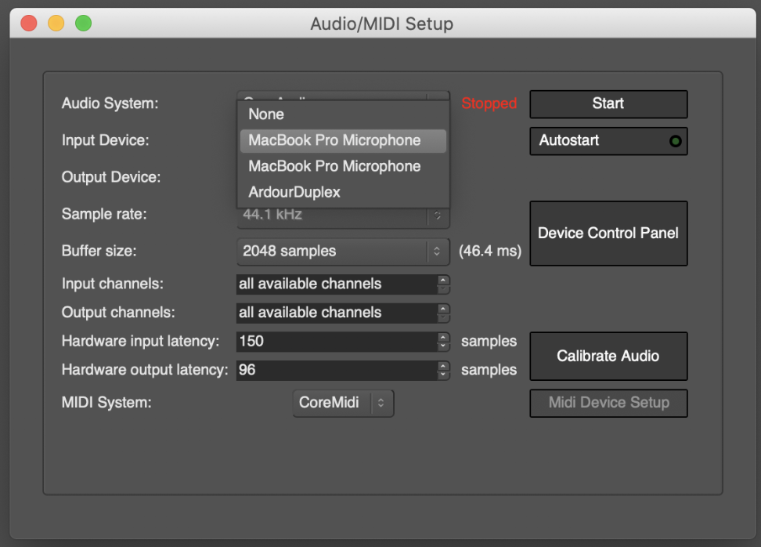Click Calibrate Audio
This screenshot has height=547, width=761.
[608, 356]
